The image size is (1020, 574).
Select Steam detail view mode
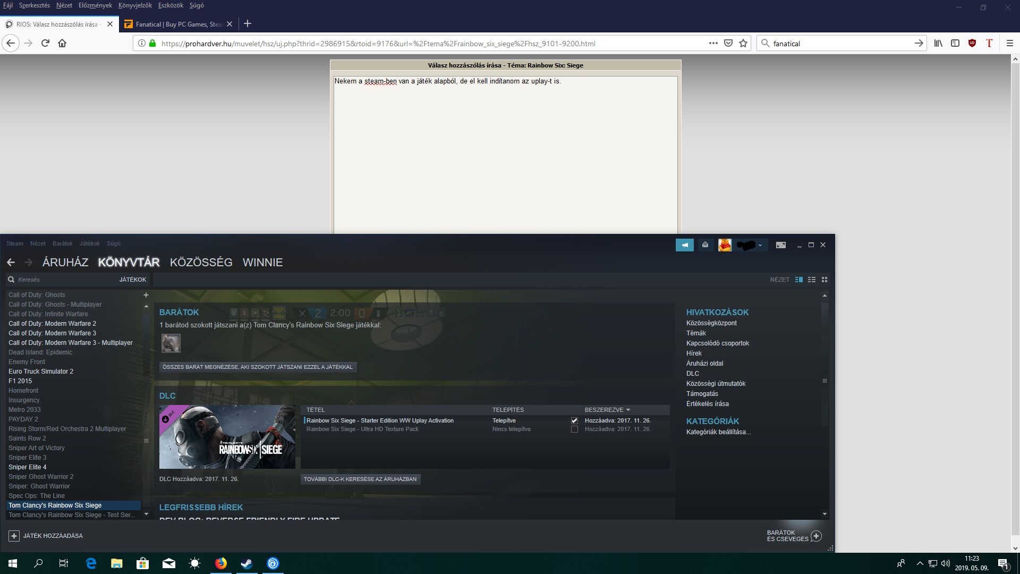(x=798, y=280)
